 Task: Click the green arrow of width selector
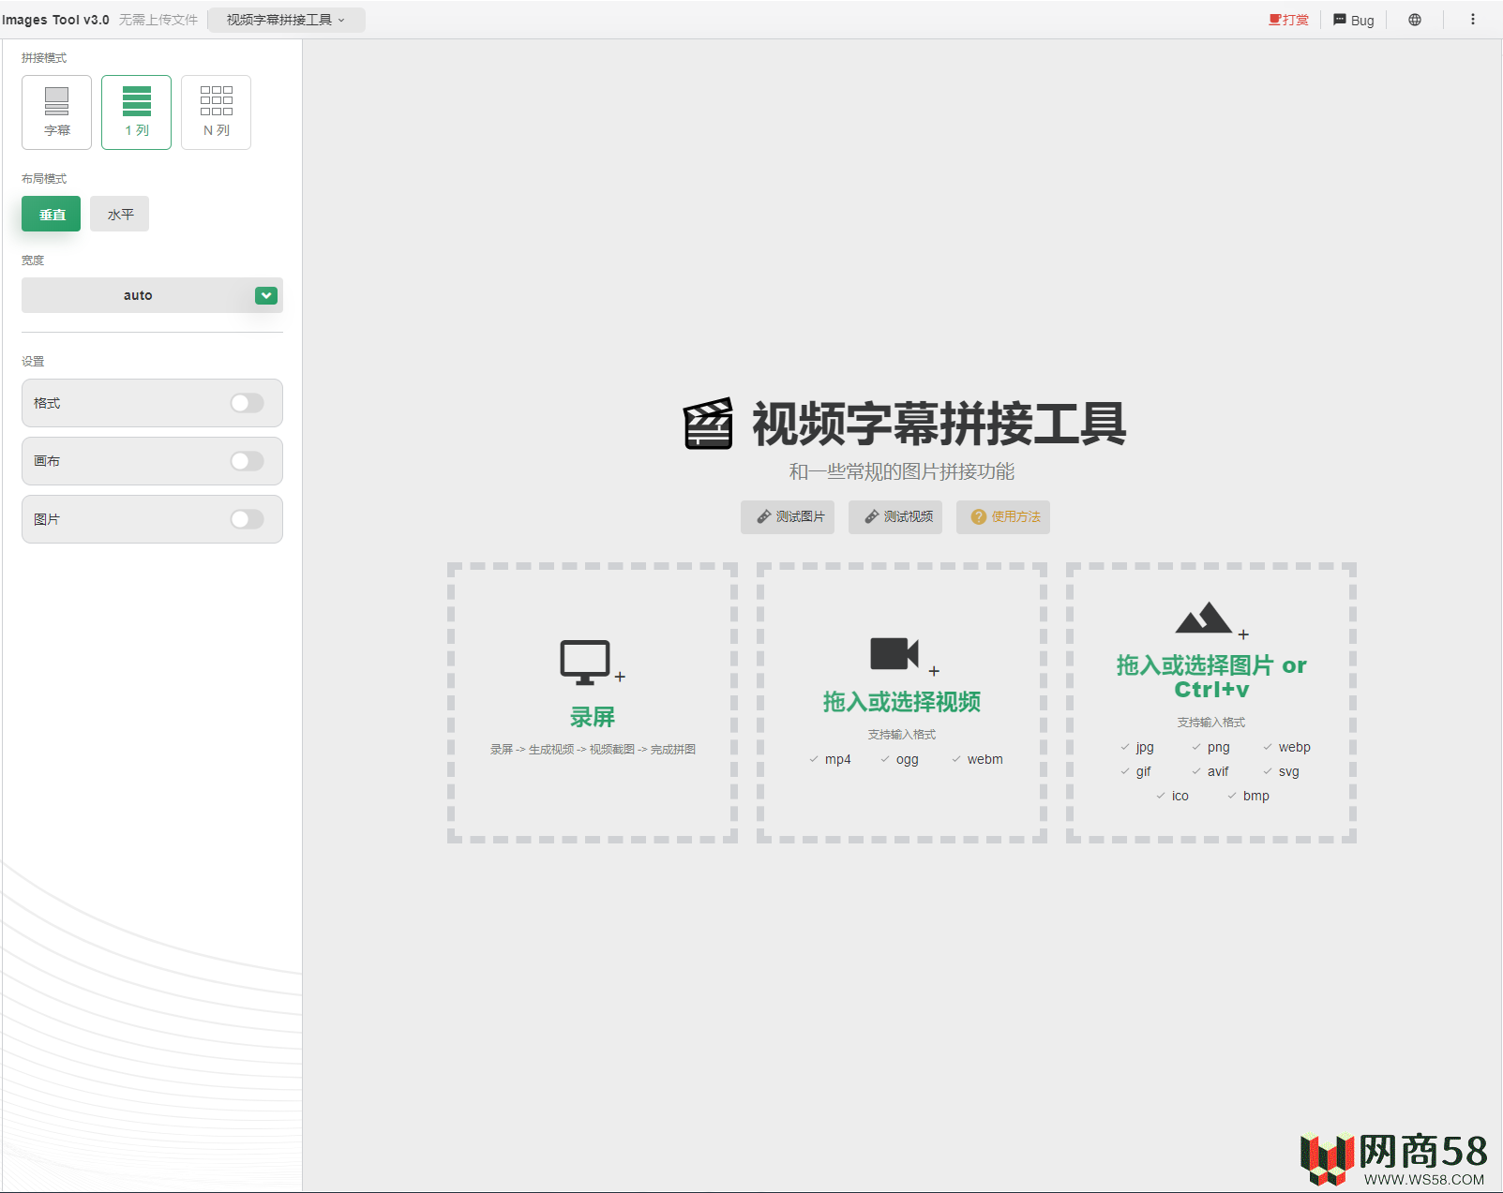[x=266, y=295]
